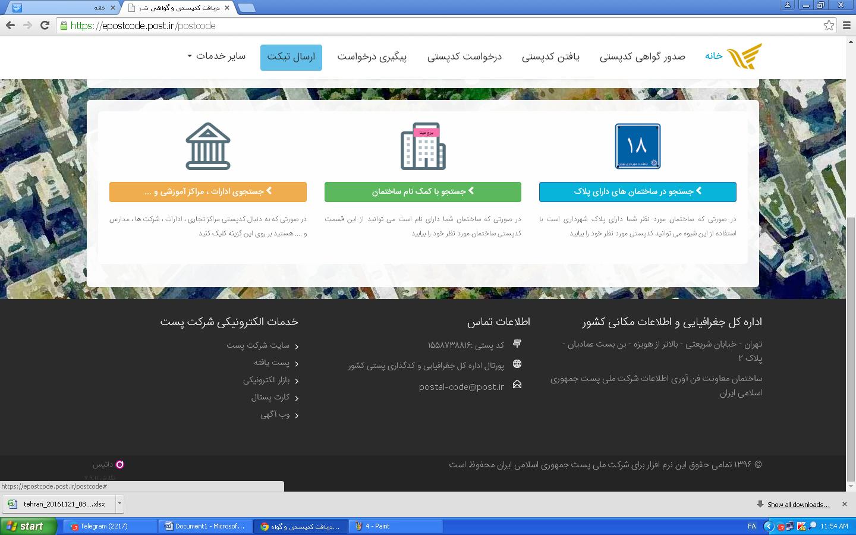Click the page vertical scrollbar thumb
This screenshot has height=535, width=856.
click(851, 351)
